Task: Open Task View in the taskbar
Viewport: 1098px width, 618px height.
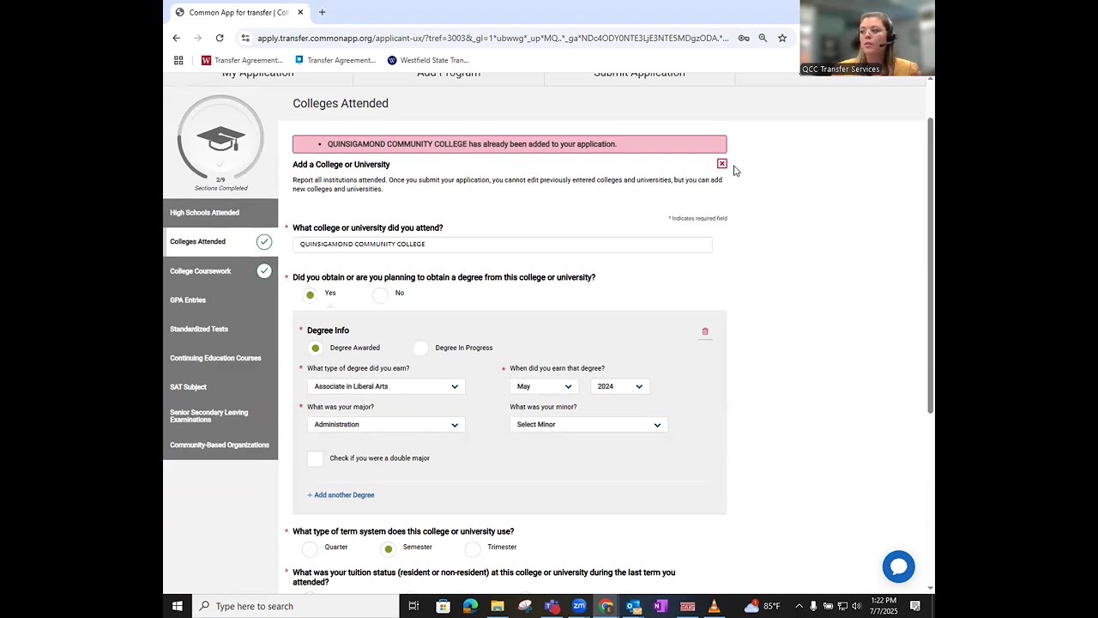Action: (413, 606)
